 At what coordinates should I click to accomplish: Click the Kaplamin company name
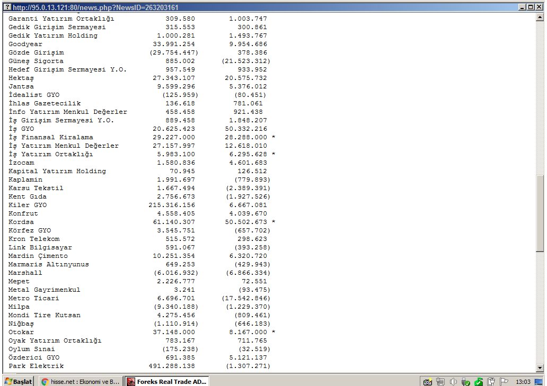(x=25, y=179)
